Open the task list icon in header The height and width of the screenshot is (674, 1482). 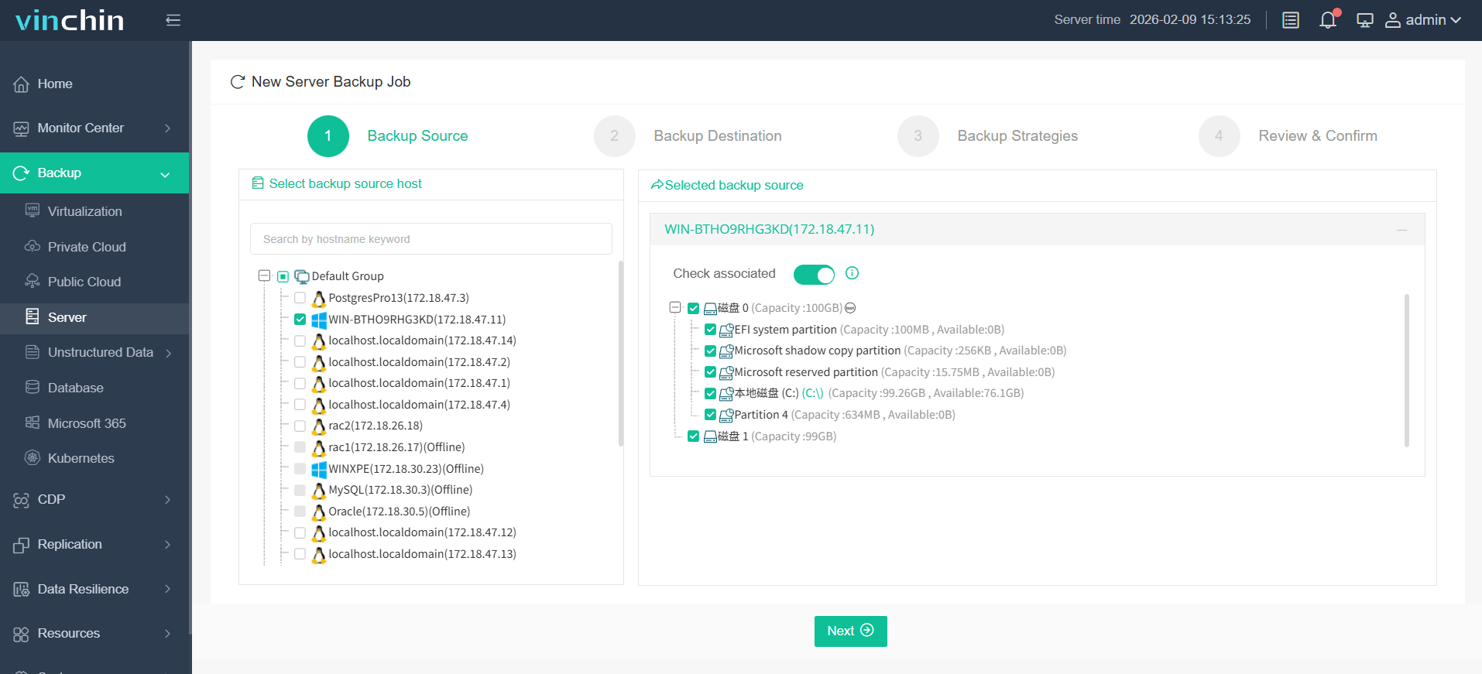(1290, 20)
